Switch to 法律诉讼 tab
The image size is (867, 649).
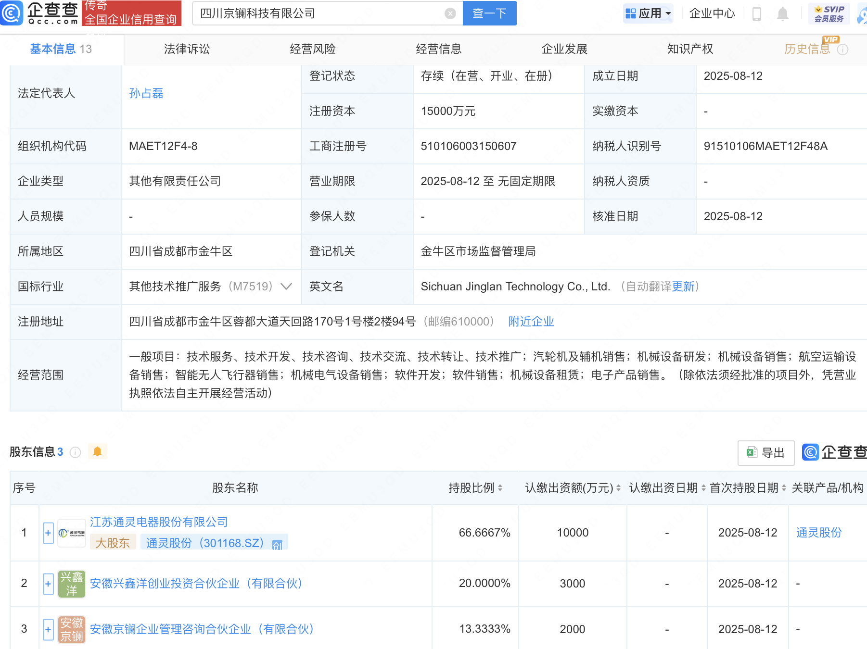tap(187, 49)
